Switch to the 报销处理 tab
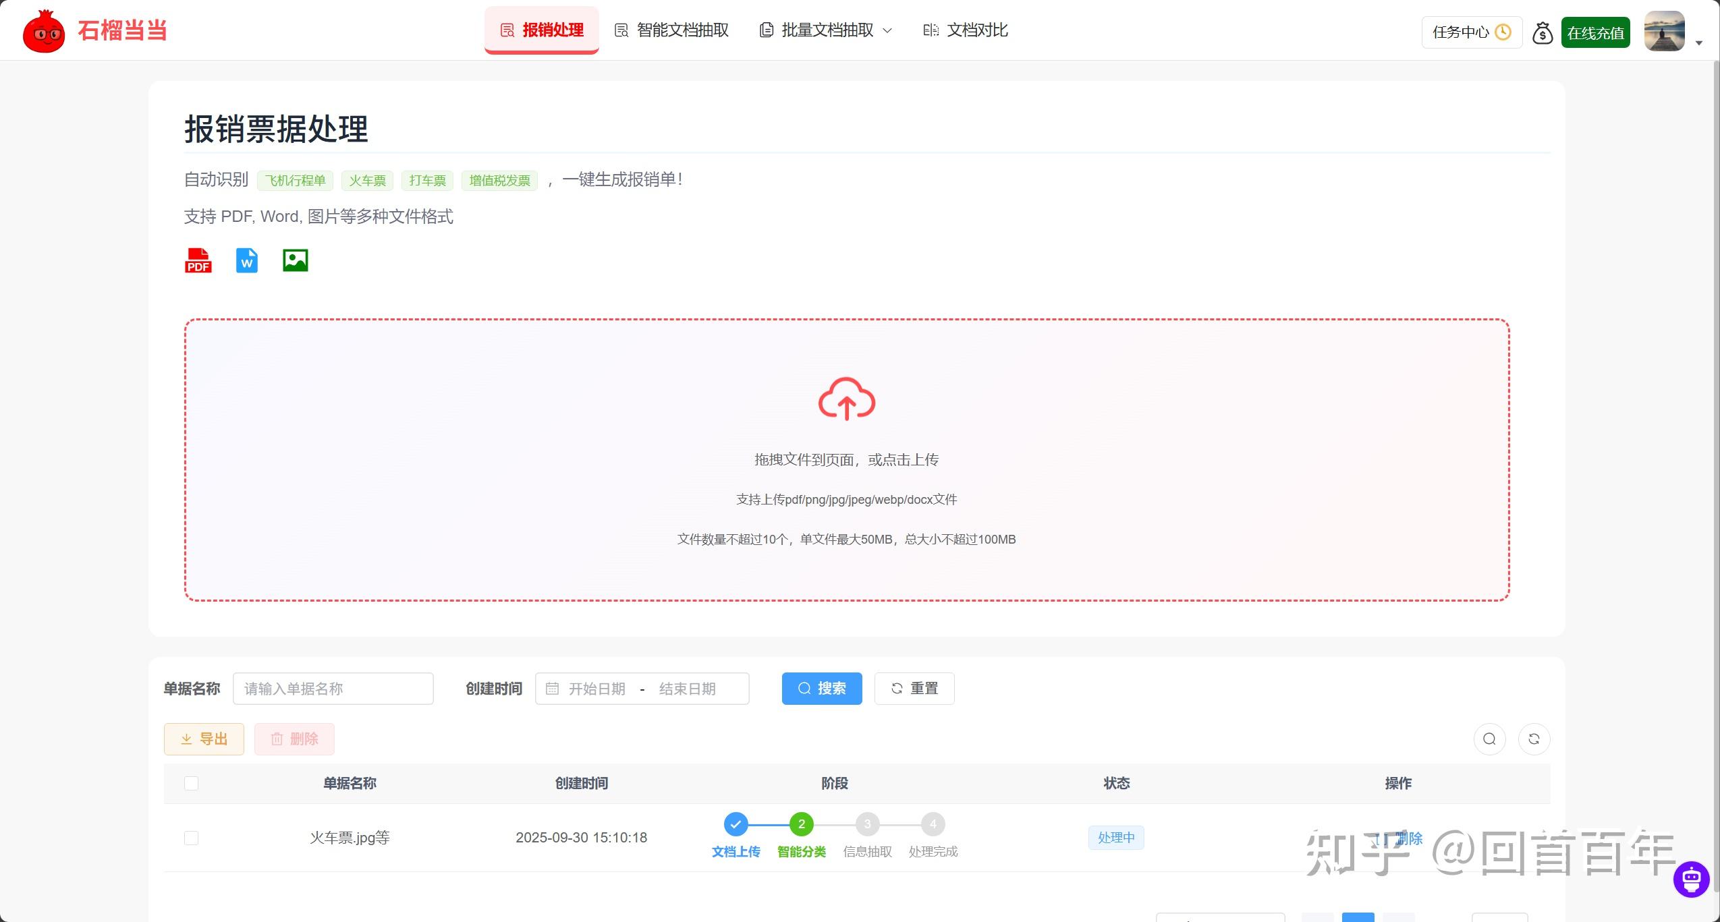The height and width of the screenshot is (922, 1720). coord(541,30)
